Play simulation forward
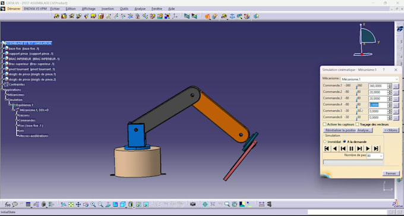The image size is (404, 216). click(x=368, y=149)
